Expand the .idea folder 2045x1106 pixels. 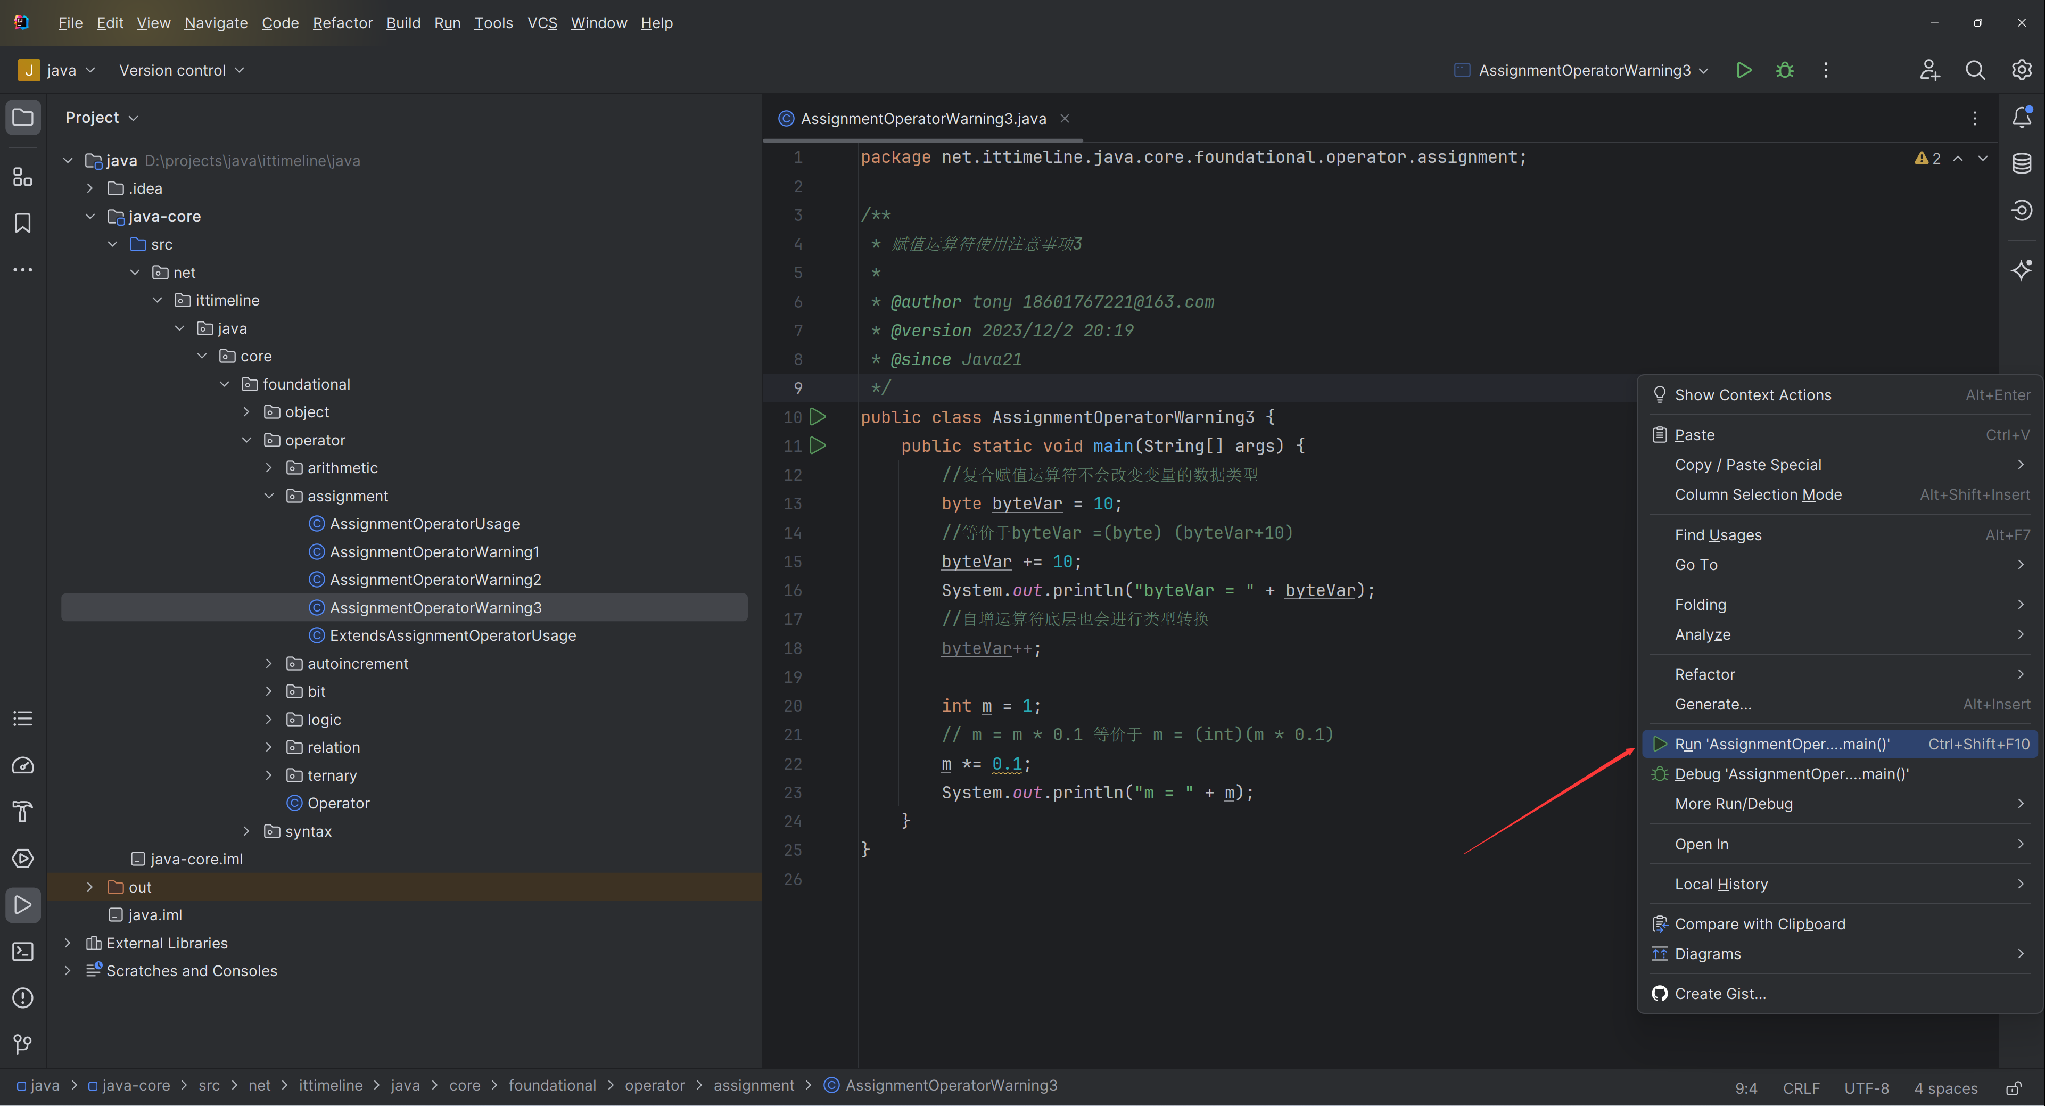pyautogui.click(x=90, y=188)
